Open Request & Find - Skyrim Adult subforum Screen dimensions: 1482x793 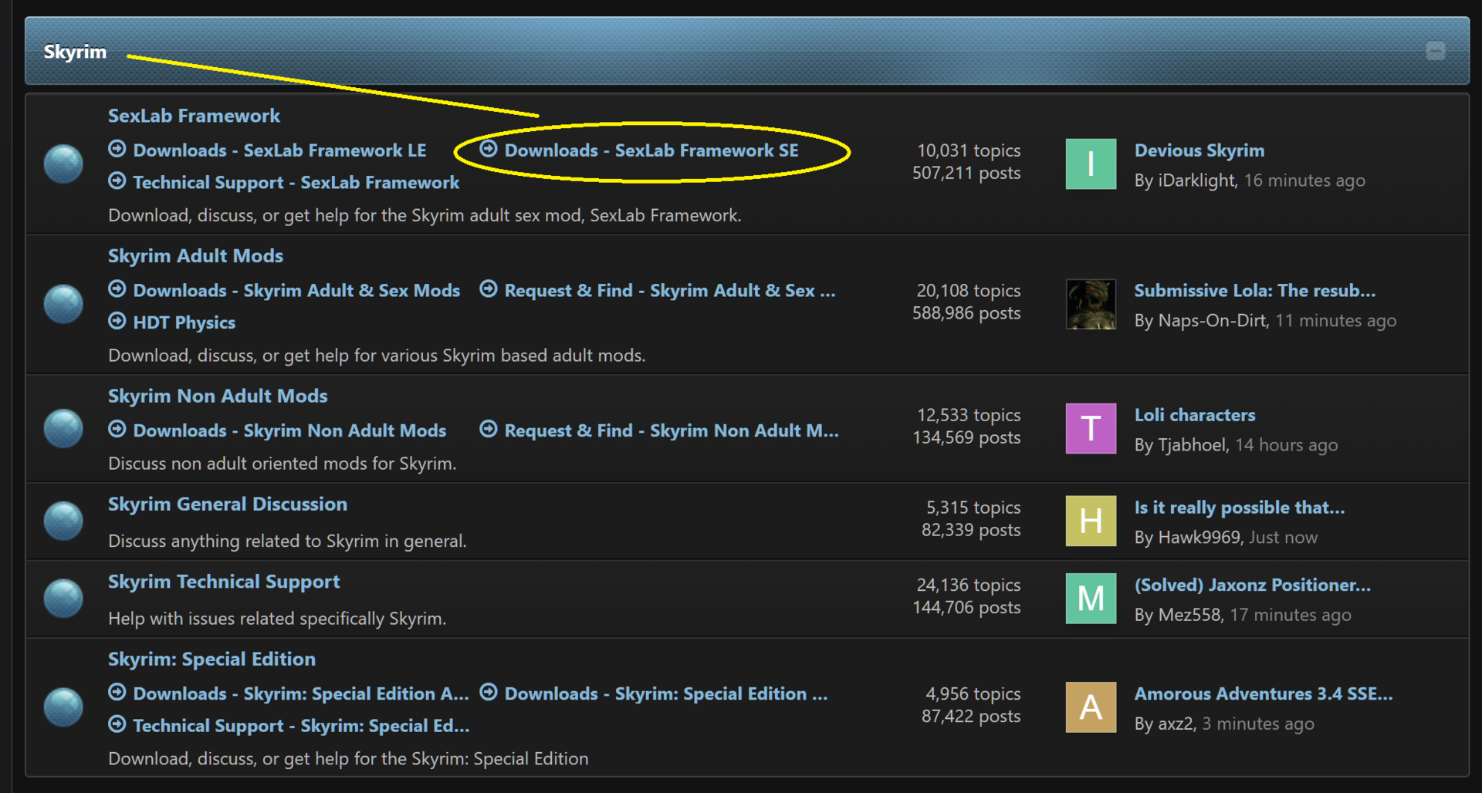coord(670,291)
